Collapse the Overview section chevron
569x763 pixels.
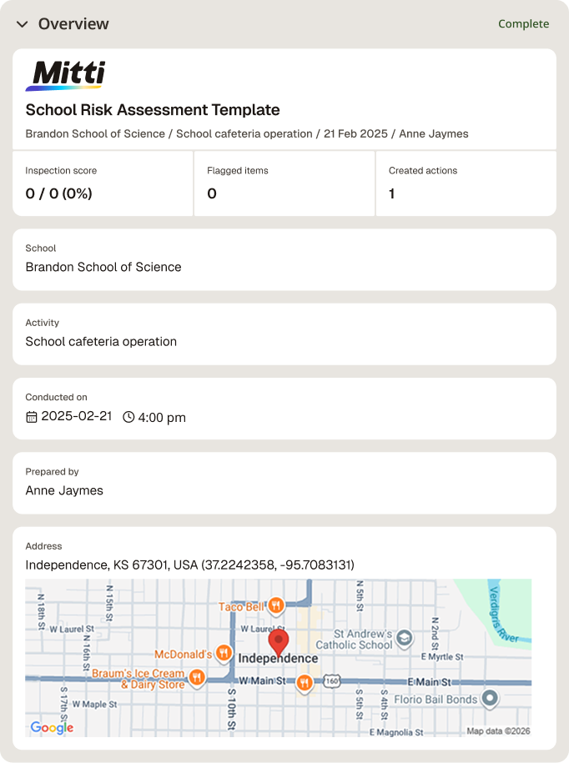coord(22,24)
